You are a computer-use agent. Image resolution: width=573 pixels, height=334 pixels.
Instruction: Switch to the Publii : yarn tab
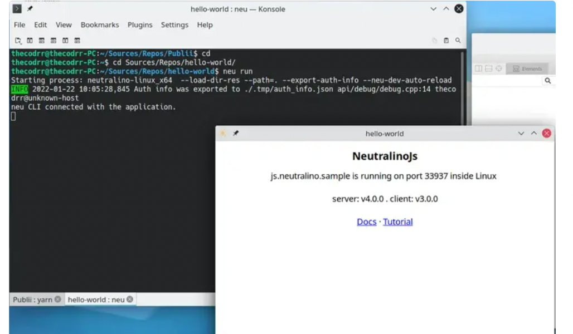pyautogui.click(x=37, y=299)
